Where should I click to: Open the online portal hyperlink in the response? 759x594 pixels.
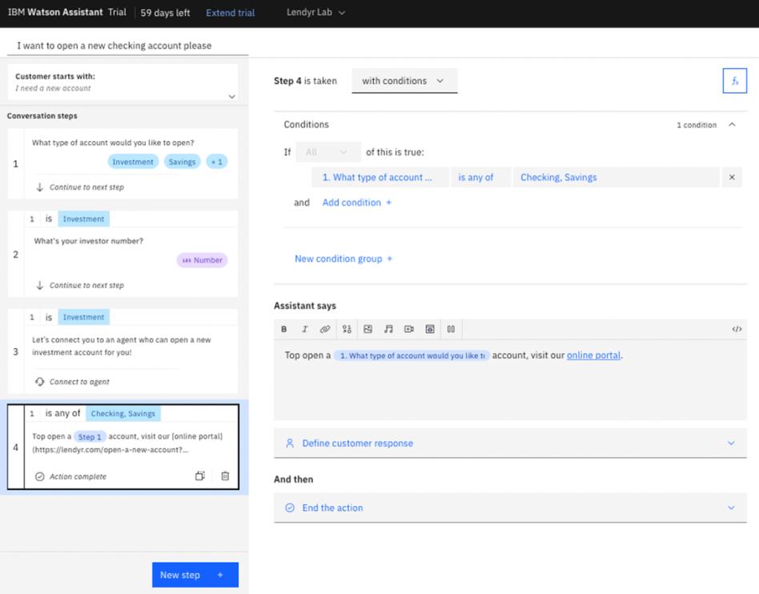(x=593, y=355)
